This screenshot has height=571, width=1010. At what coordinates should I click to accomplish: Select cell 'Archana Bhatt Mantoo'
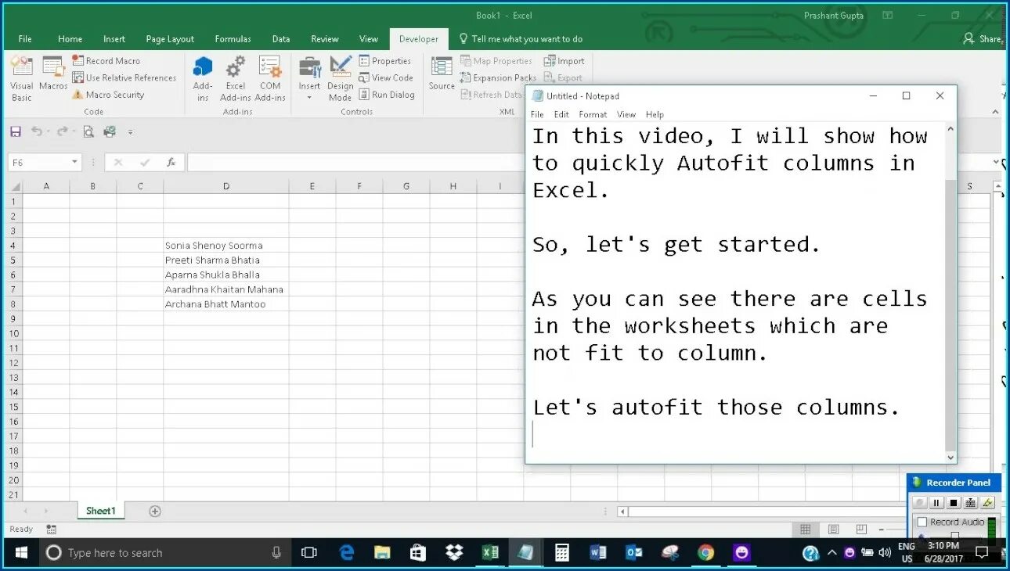(226, 304)
